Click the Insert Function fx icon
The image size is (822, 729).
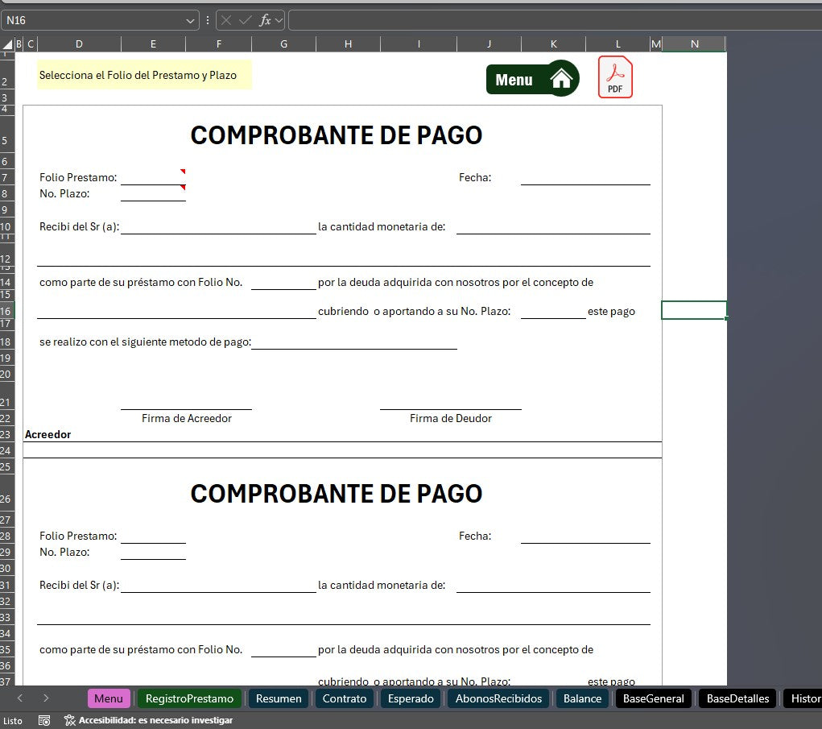pos(265,20)
